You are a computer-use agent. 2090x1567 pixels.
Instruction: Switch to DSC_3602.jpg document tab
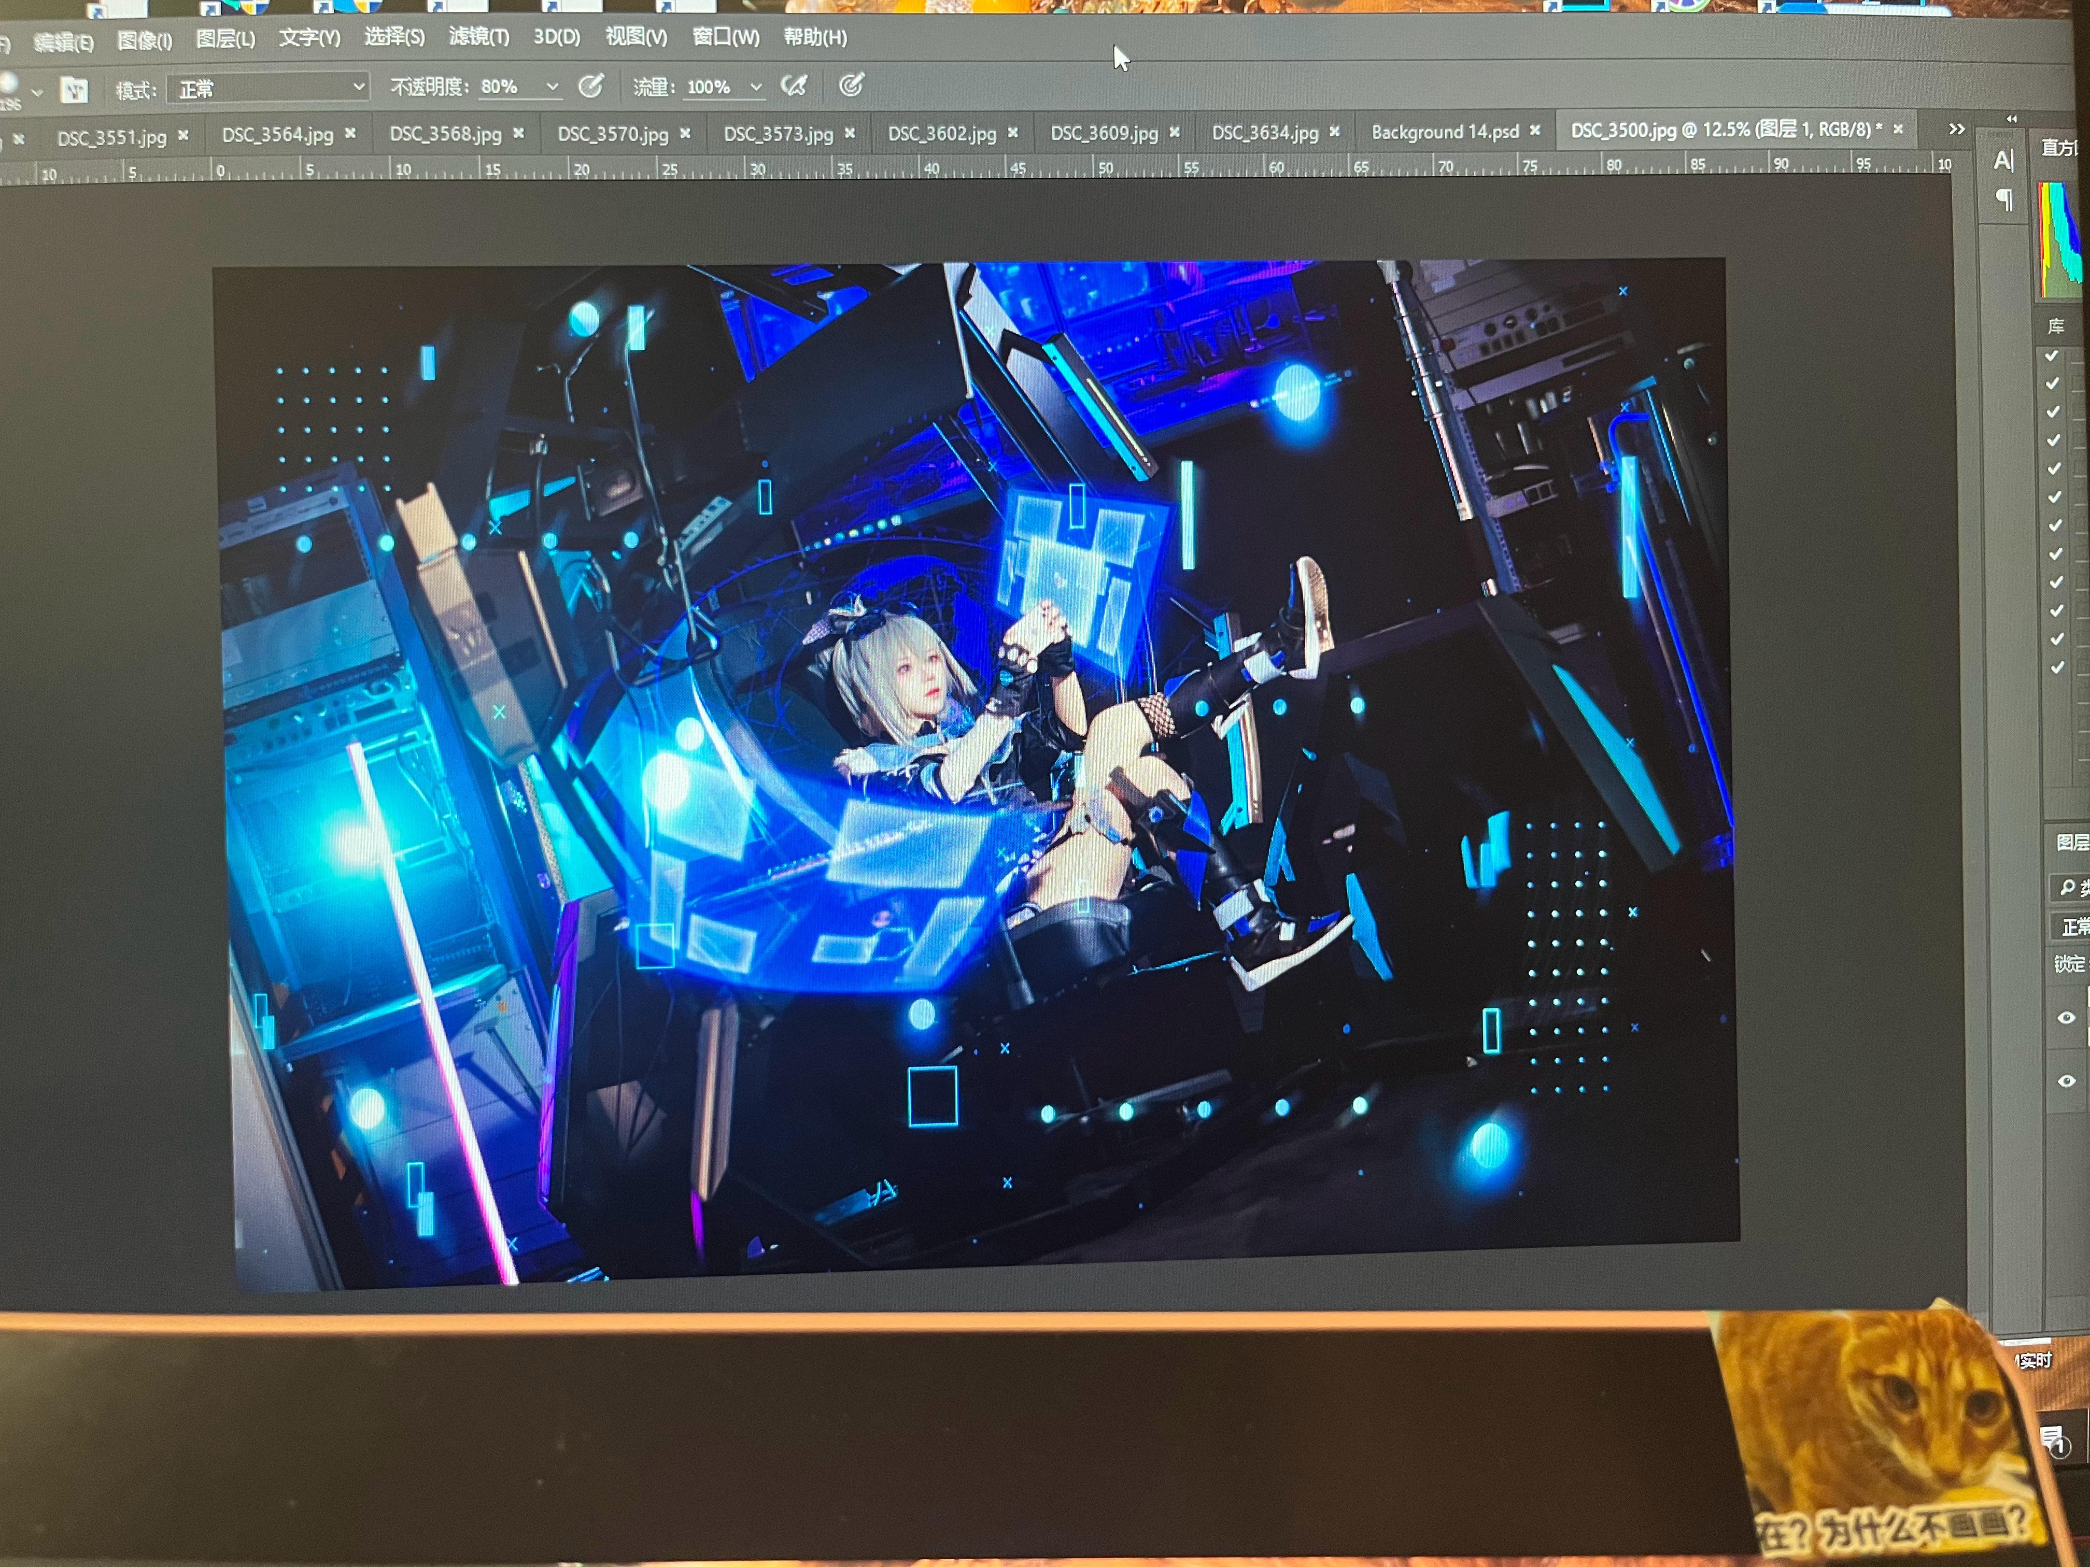(x=942, y=134)
